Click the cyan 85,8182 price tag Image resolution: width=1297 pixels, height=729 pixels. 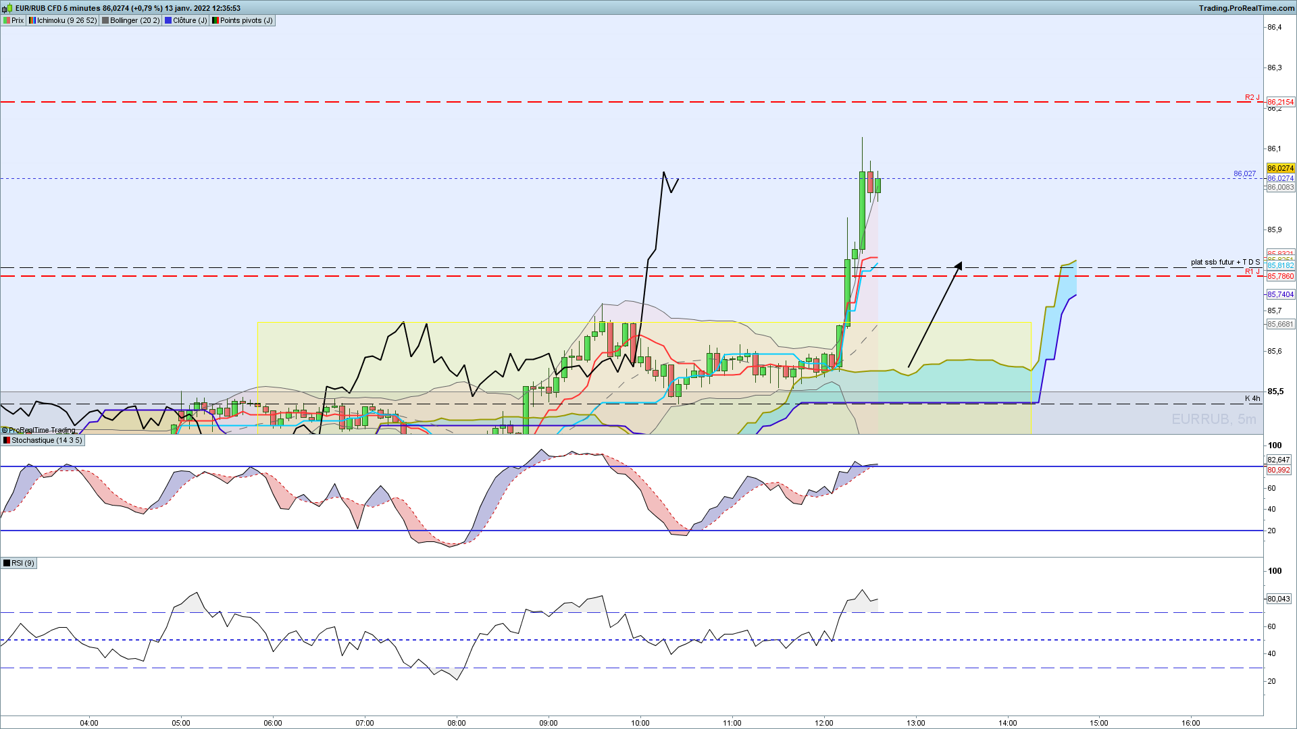pyautogui.click(x=1281, y=266)
